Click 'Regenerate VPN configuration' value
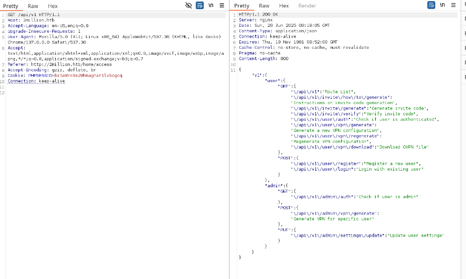 coord(330,142)
